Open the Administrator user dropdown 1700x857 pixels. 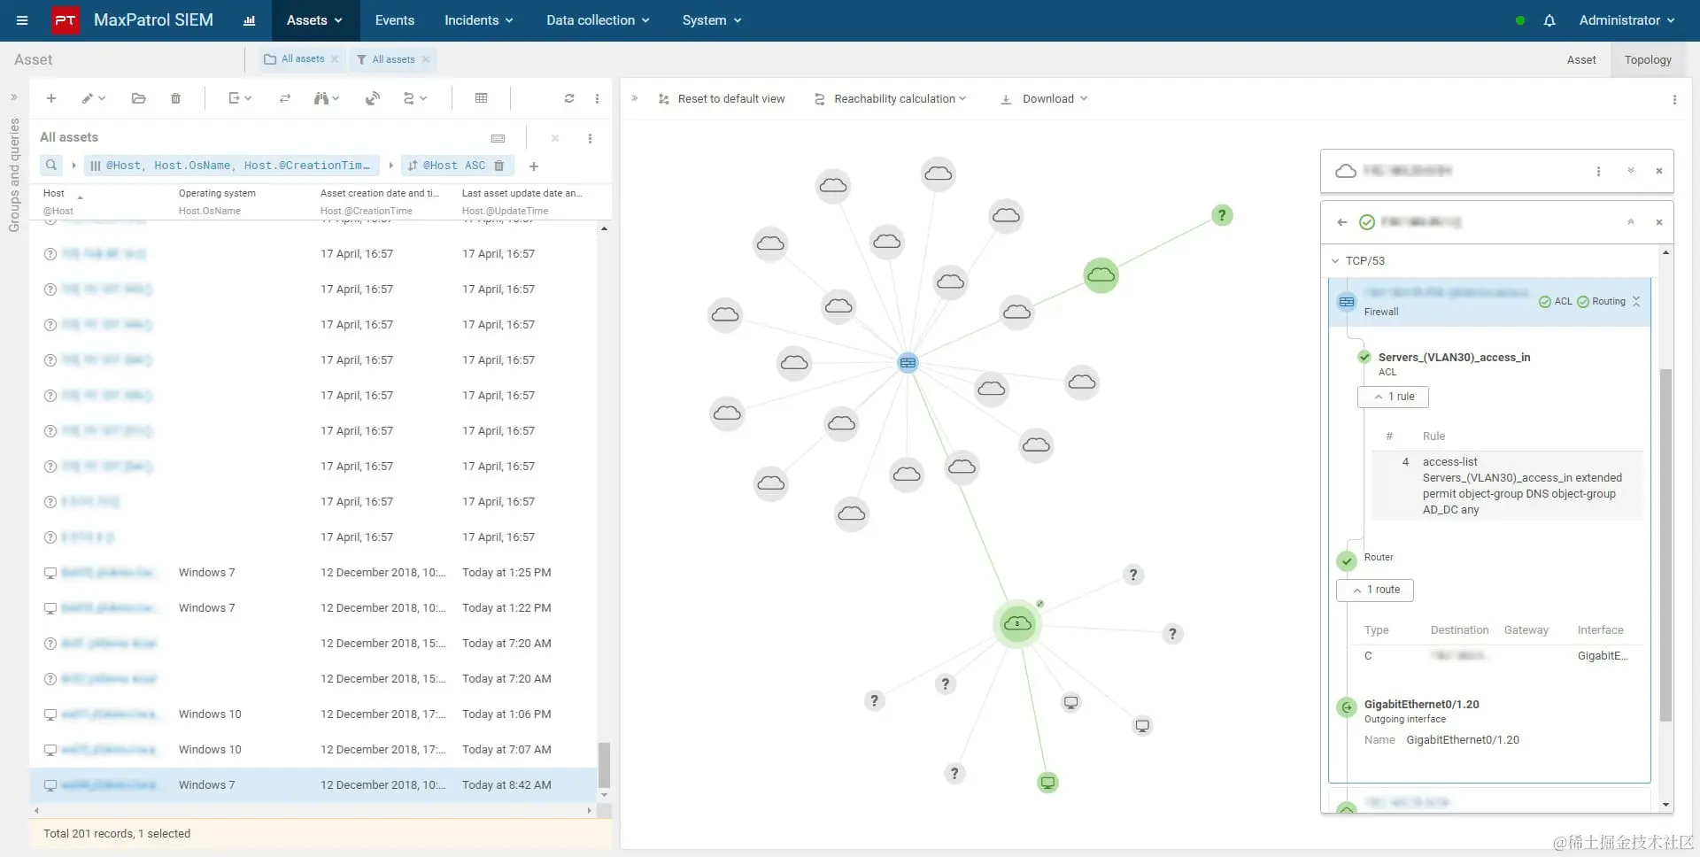1627,20
